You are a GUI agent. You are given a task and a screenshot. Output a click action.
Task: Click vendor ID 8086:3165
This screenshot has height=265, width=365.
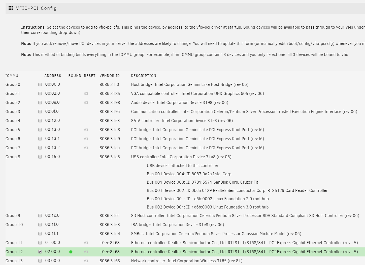click(x=110, y=261)
